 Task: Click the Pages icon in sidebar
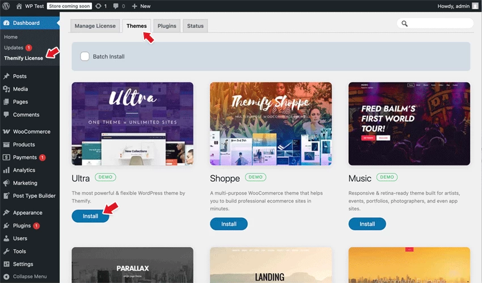tap(6, 102)
